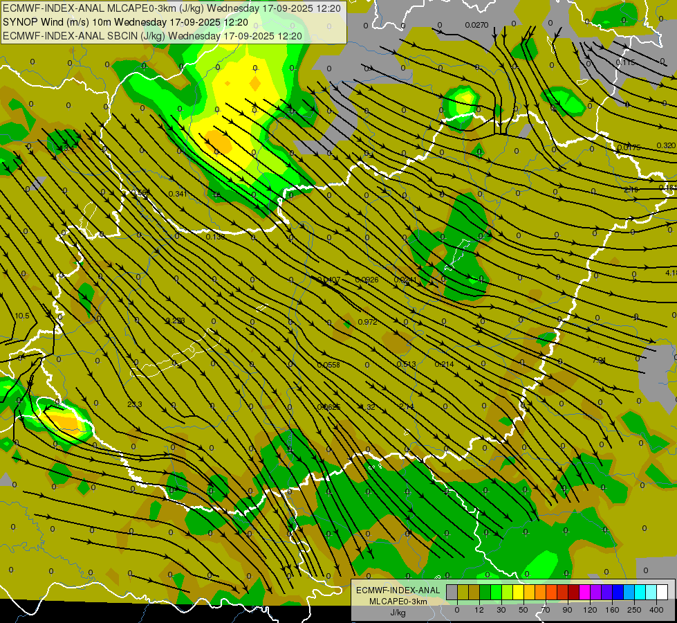The width and height of the screenshot is (677, 623).
Task: Choose the bright yellow legend swatch
Action: pos(518,592)
